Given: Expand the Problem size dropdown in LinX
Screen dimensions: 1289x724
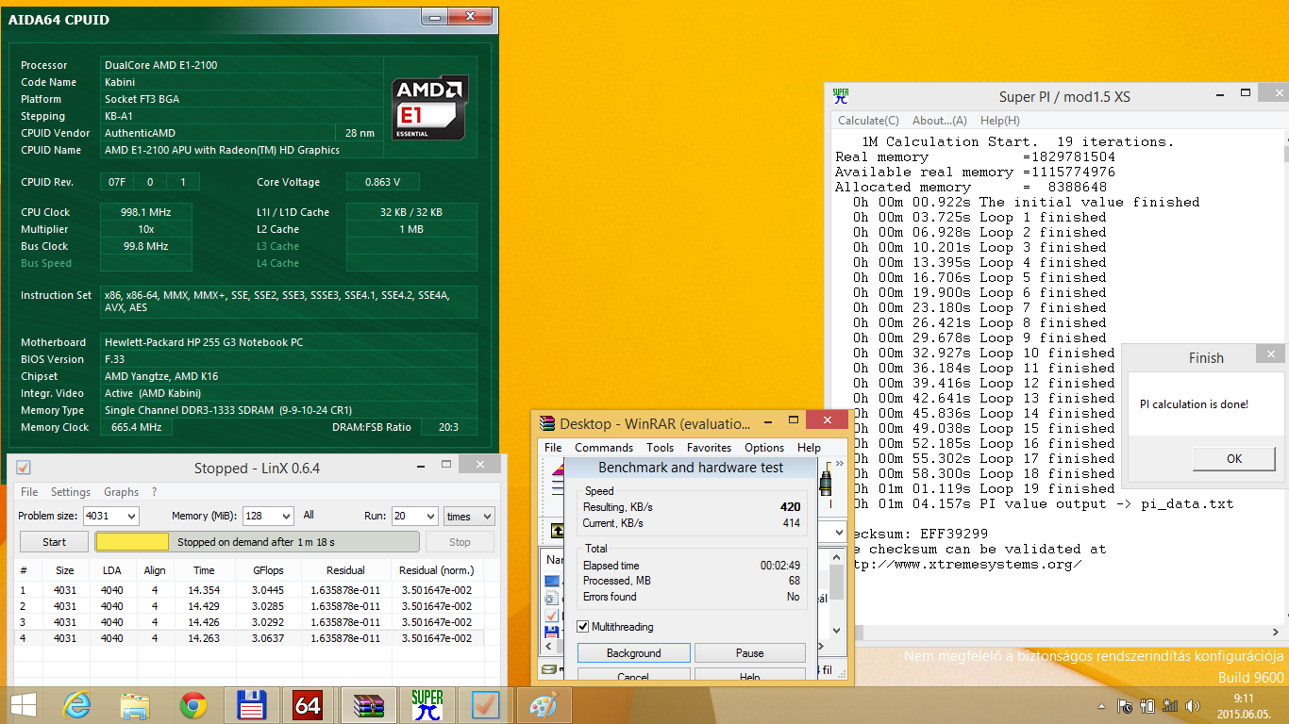Looking at the screenshot, I should tap(111, 516).
